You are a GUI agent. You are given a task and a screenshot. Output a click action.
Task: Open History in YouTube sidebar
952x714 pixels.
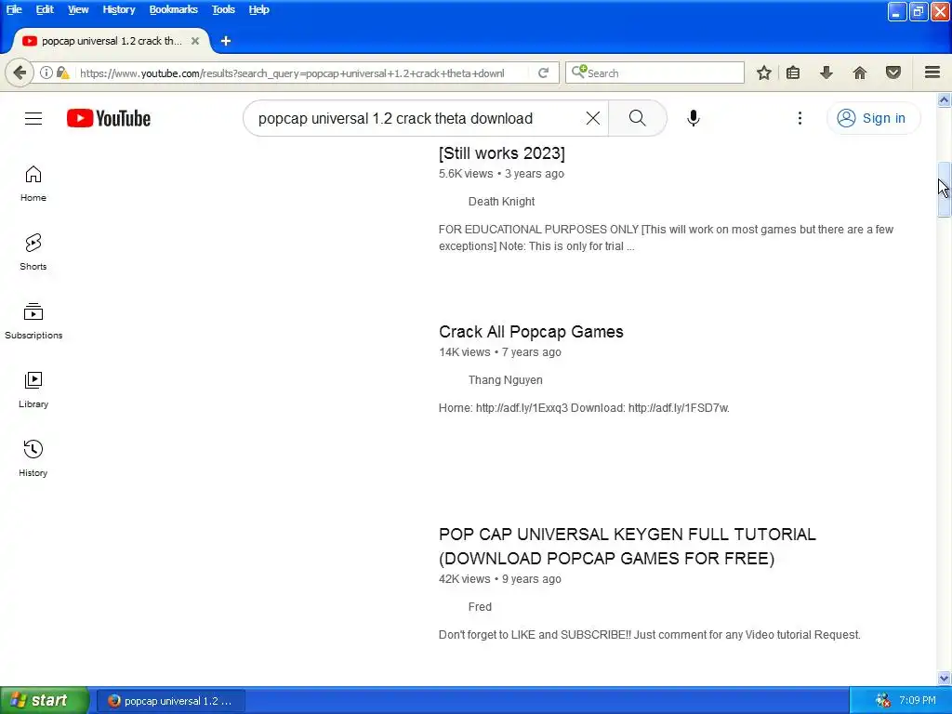[x=33, y=458]
